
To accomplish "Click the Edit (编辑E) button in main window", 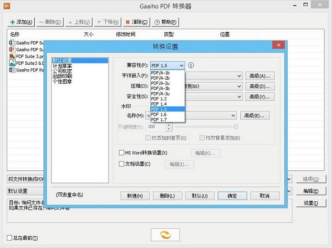I will (x=311, y=191).
